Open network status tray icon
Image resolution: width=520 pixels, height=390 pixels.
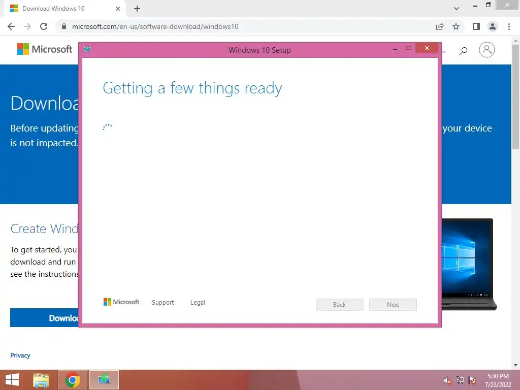(x=460, y=380)
